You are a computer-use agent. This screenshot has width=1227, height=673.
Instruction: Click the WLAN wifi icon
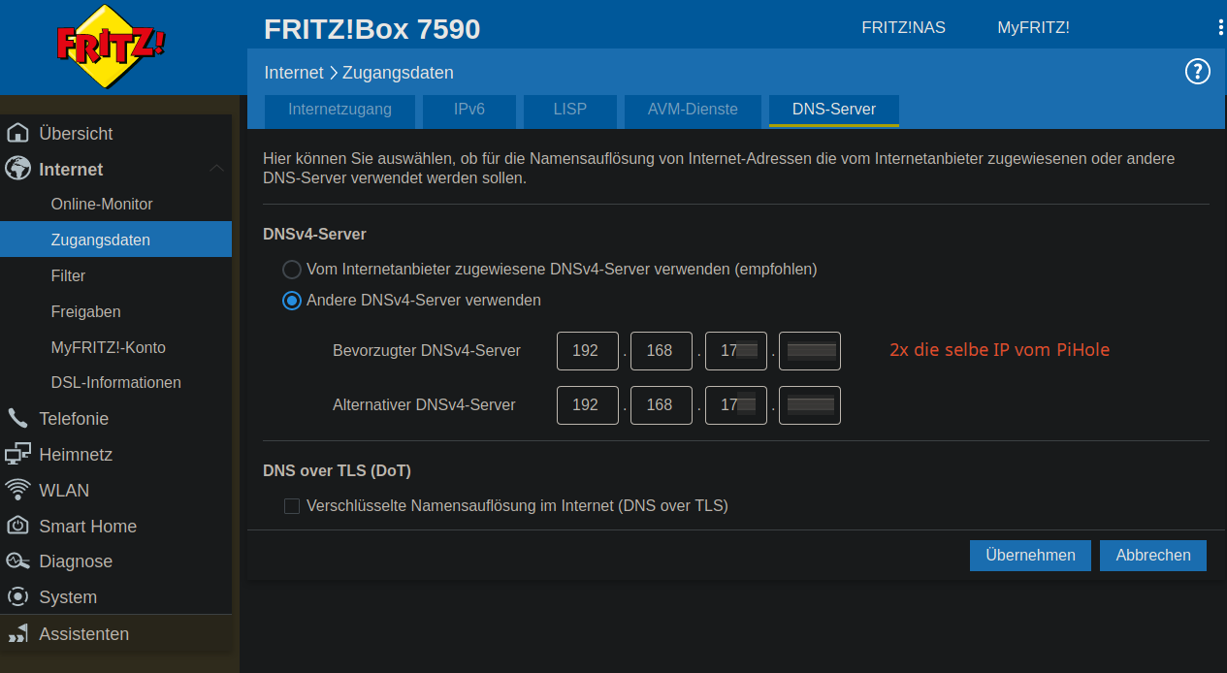tap(17, 490)
